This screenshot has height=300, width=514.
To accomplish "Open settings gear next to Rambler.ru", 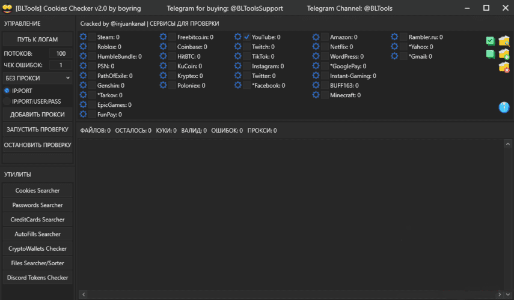I will point(395,37).
